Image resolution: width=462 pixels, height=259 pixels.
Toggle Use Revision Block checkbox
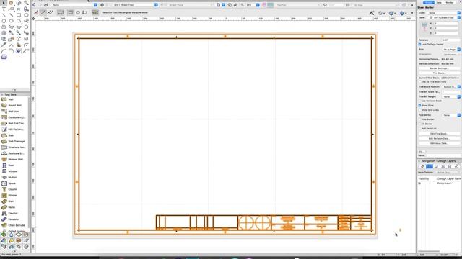click(419, 101)
